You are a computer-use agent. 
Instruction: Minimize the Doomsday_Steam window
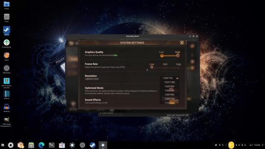(190, 36)
